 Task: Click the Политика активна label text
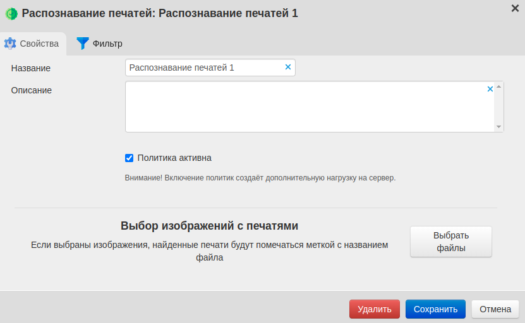point(174,158)
